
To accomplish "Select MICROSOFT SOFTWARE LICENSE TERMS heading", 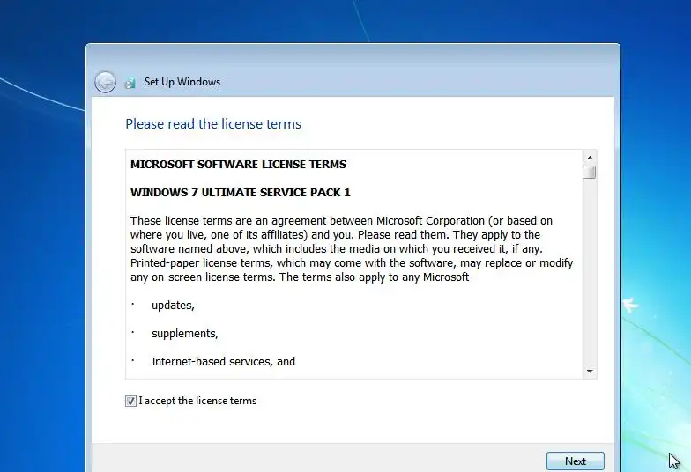I will tap(238, 164).
